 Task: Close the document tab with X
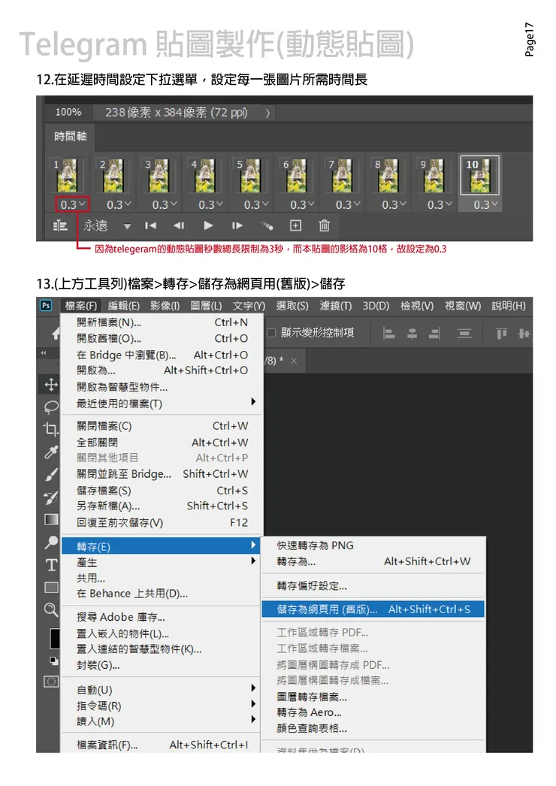point(294,361)
